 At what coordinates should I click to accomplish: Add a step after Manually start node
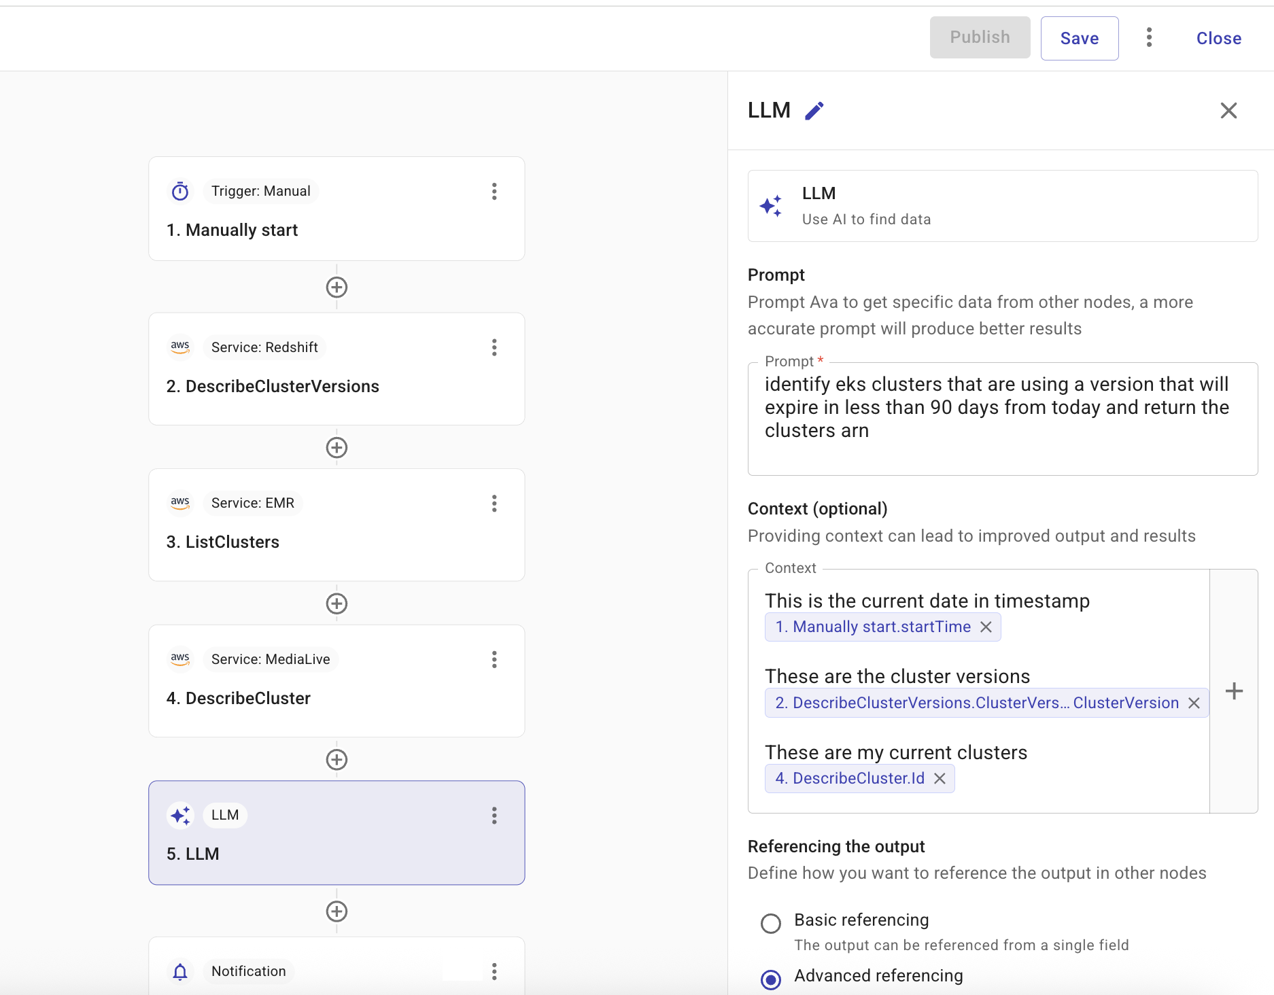[x=337, y=287]
